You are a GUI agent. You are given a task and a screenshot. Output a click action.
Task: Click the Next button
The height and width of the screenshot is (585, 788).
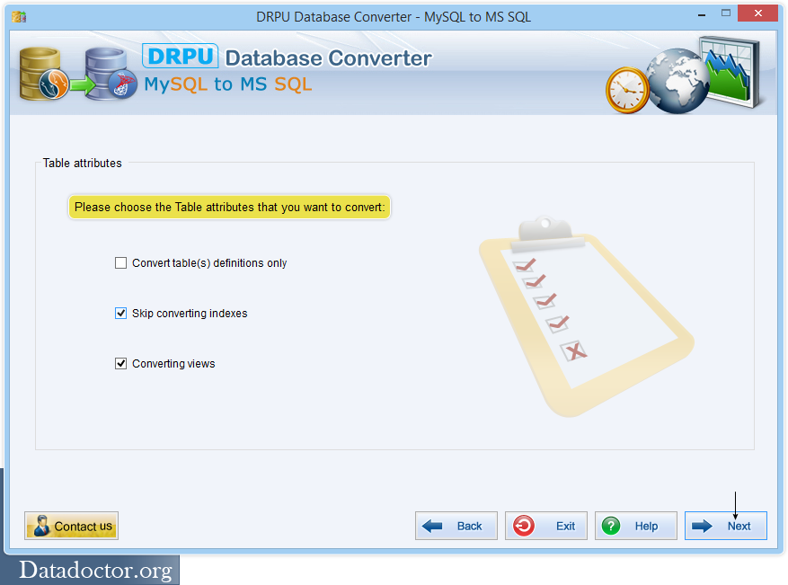(x=726, y=526)
